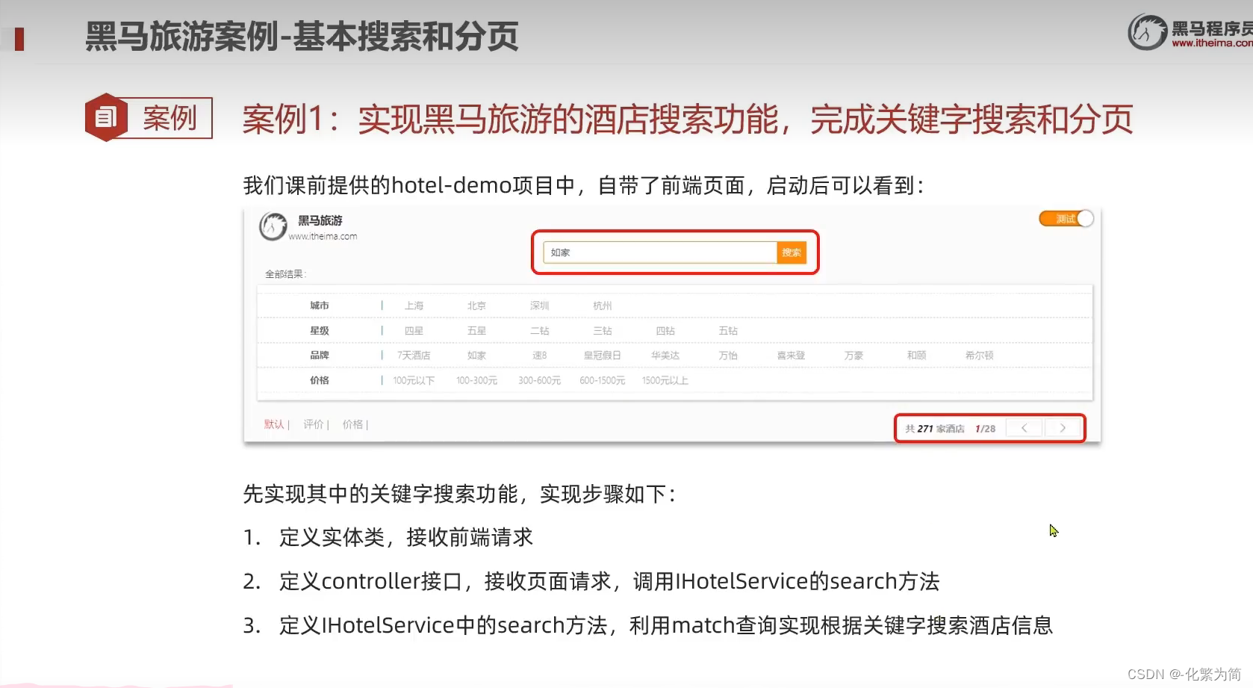Sort results by 默认
1253x688 pixels.
(274, 424)
